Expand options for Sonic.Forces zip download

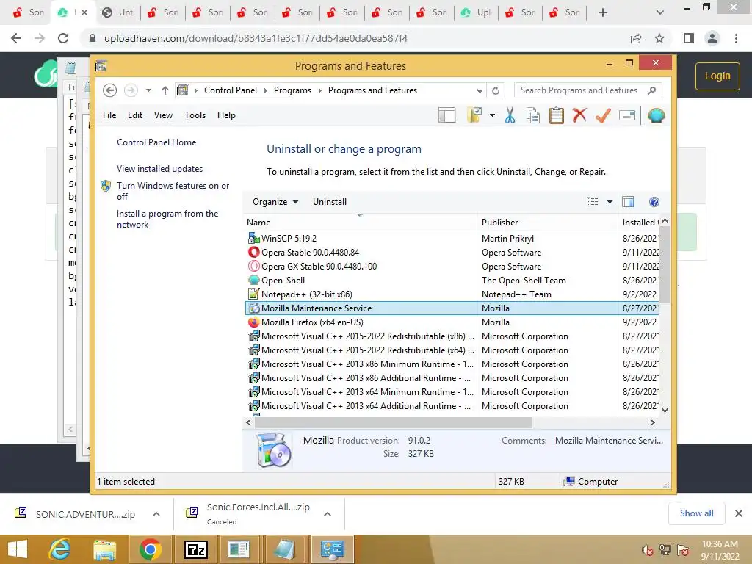pyautogui.click(x=328, y=514)
